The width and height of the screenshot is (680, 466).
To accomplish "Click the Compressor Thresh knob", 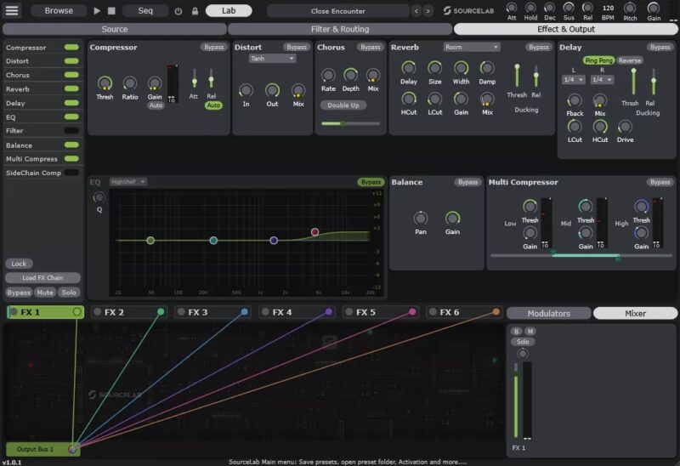I will coord(105,82).
